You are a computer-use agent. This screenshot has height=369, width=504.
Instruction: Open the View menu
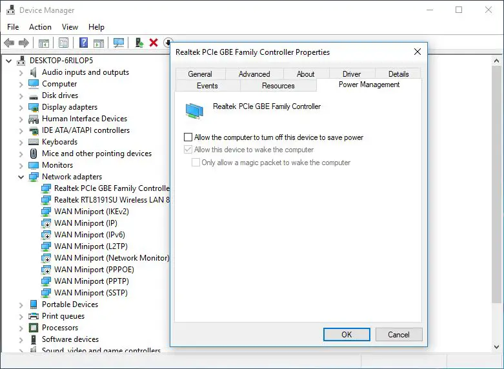70,27
